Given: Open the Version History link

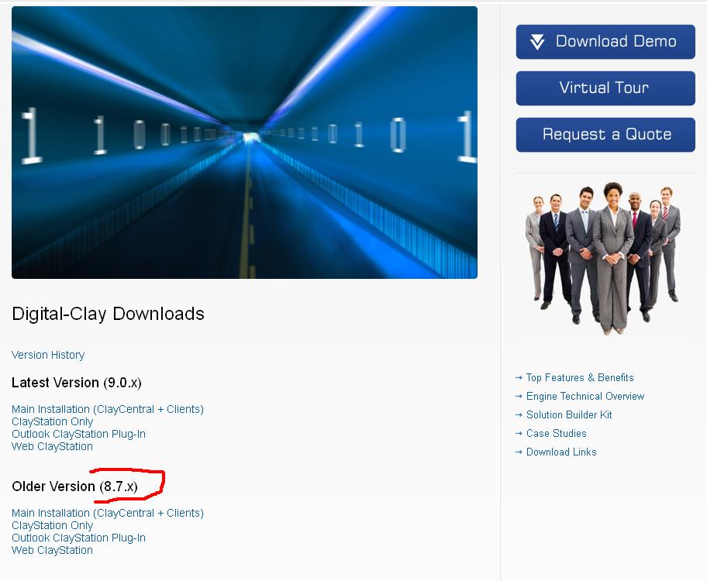Looking at the screenshot, I should pyautogui.click(x=48, y=355).
